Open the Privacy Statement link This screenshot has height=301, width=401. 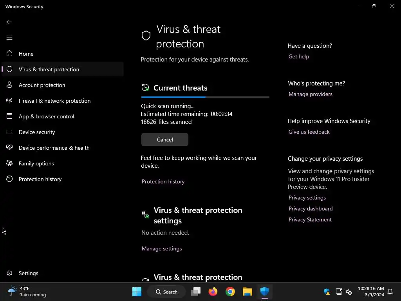(310, 219)
